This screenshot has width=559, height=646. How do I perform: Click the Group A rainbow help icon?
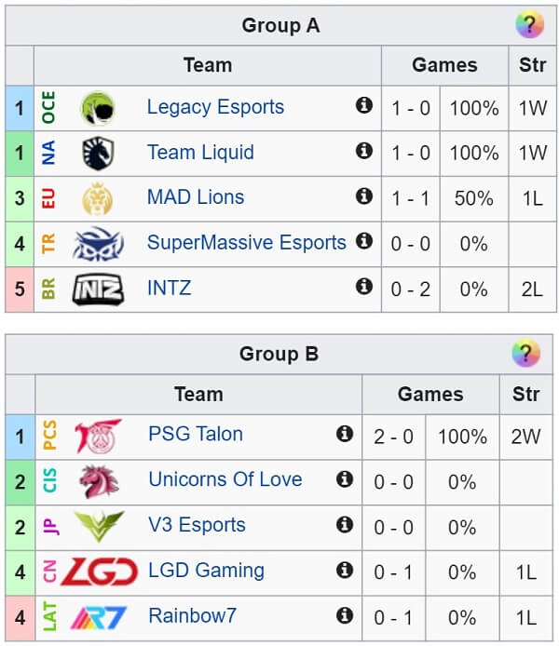click(530, 25)
